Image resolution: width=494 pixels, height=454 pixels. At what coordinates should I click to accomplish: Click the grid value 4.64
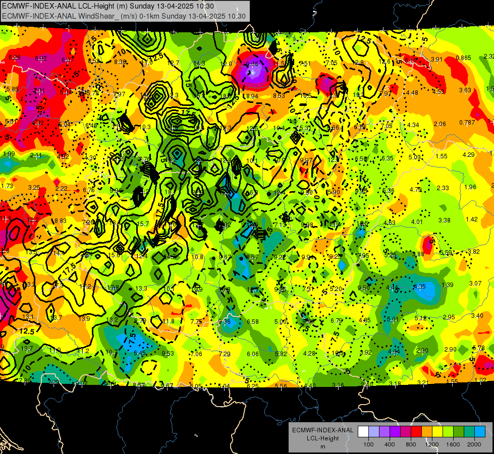click(394, 352)
